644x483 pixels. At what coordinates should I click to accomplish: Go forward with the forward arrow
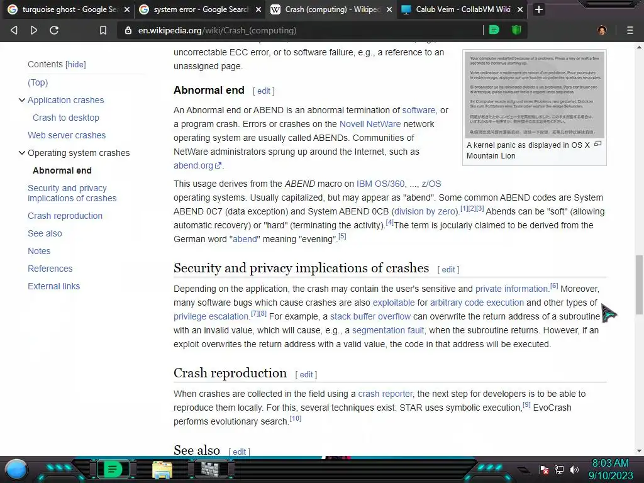(x=34, y=30)
